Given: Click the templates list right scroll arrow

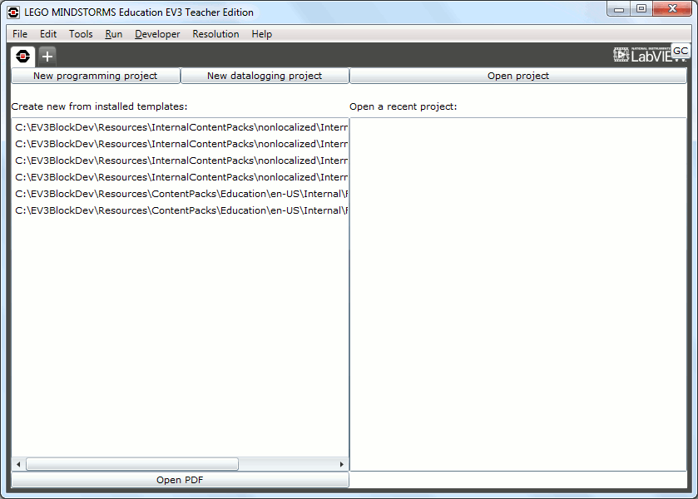Looking at the screenshot, I should 341,464.
